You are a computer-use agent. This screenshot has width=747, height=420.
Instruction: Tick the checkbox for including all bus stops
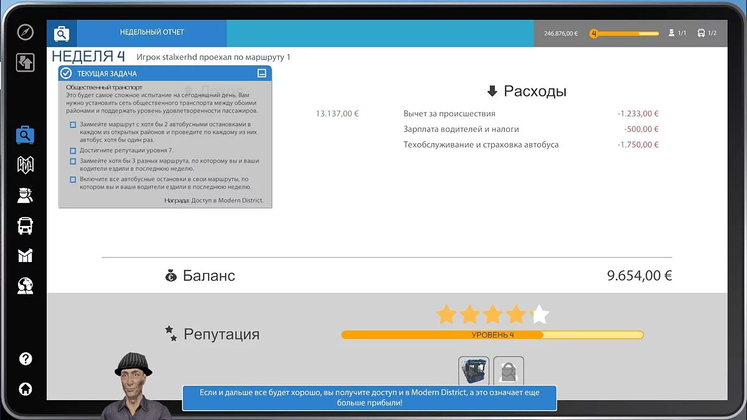tap(73, 180)
